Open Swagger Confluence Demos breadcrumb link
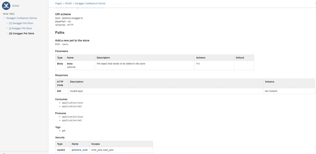 tap(90, 4)
